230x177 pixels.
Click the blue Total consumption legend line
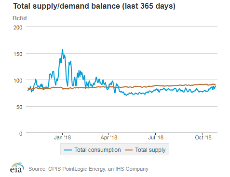pos(68,150)
